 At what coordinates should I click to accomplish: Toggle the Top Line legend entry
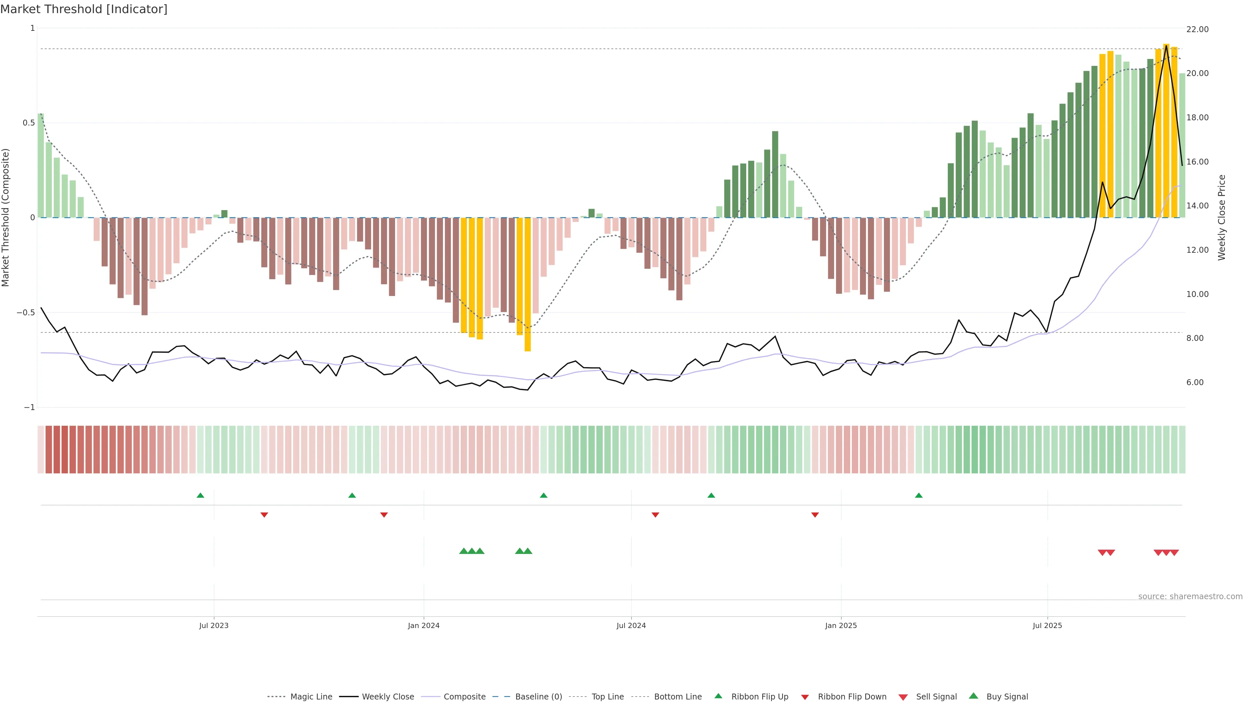pyautogui.click(x=608, y=697)
